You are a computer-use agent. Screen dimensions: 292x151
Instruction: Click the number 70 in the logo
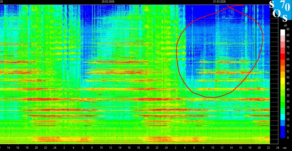pos(284,5)
